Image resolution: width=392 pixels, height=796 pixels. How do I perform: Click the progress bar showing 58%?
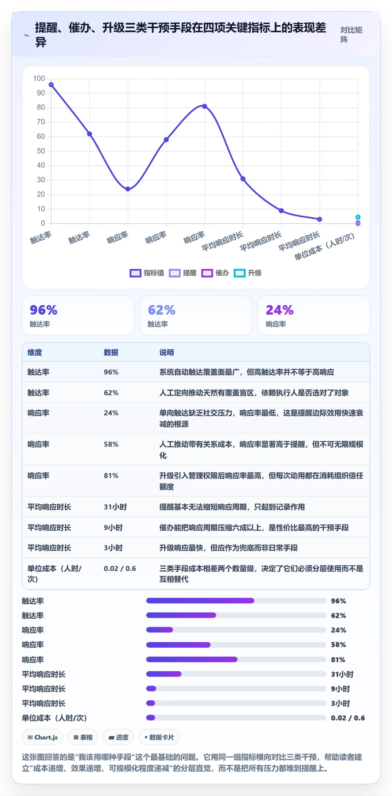(x=236, y=645)
